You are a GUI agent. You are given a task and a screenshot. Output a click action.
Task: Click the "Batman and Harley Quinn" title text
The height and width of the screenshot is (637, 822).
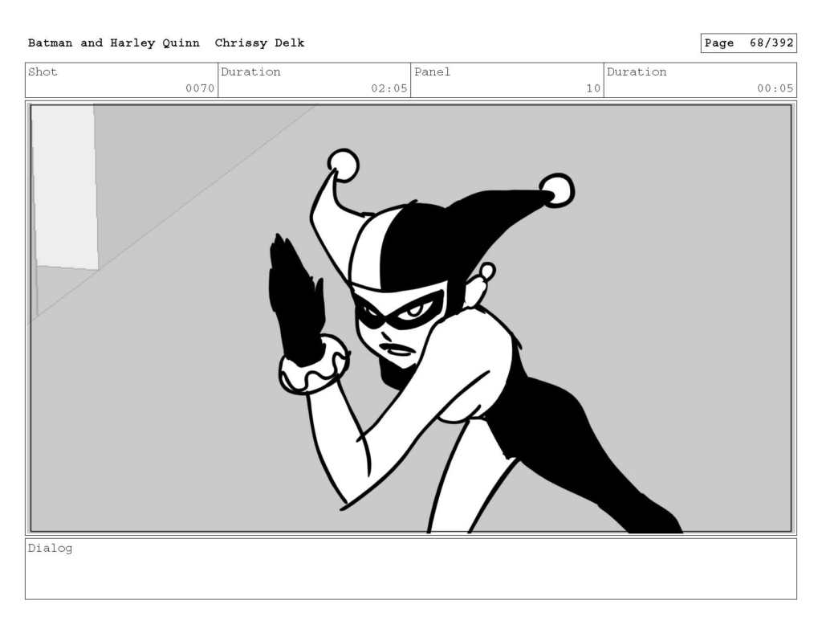tap(114, 43)
